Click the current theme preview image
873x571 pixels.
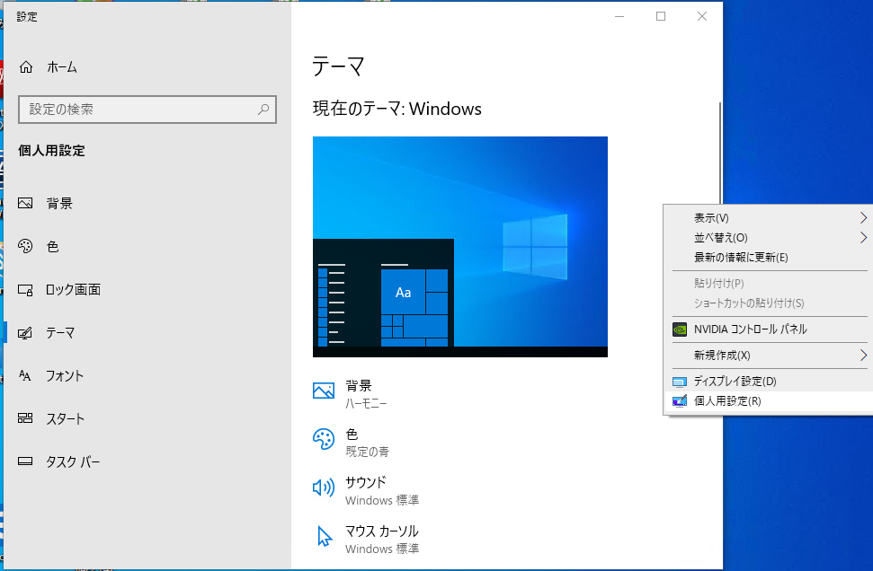460,246
